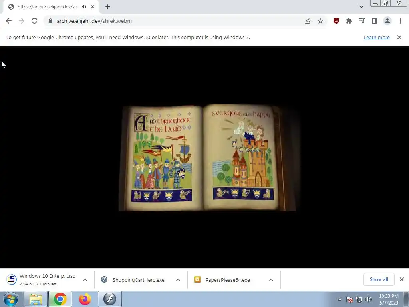View site information via the lock icon

tap(50, 21)
